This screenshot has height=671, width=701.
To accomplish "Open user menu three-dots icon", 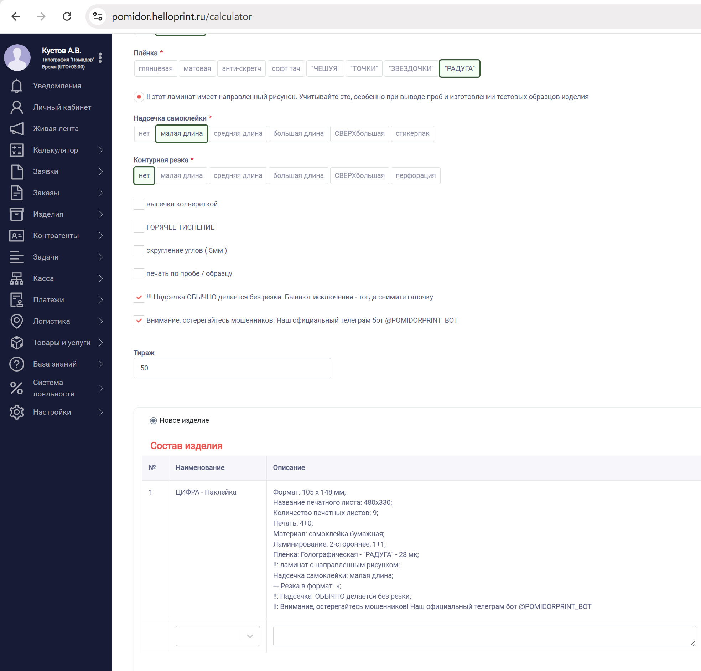I will (100, 58).
